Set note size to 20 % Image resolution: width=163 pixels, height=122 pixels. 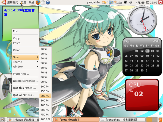tap(45, 49)
